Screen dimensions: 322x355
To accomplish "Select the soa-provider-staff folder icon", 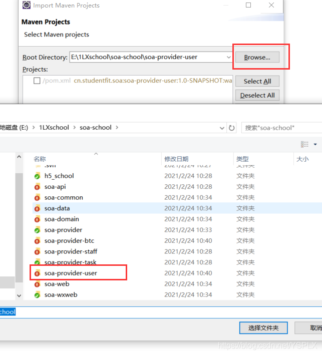I will click(37, 251).
